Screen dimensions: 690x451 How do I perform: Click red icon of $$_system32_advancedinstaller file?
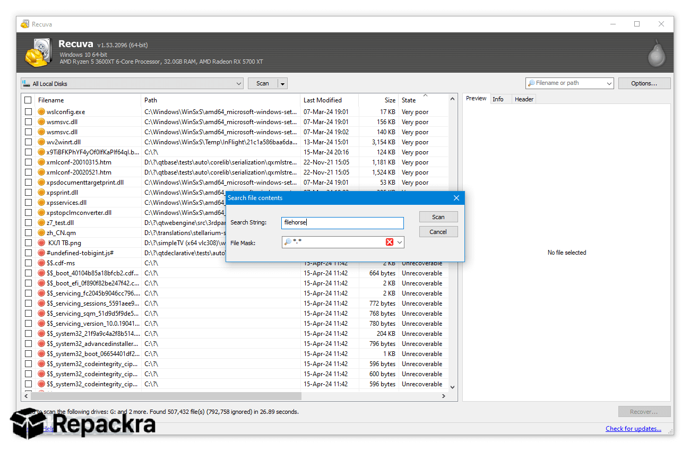(x=42, y=344)
